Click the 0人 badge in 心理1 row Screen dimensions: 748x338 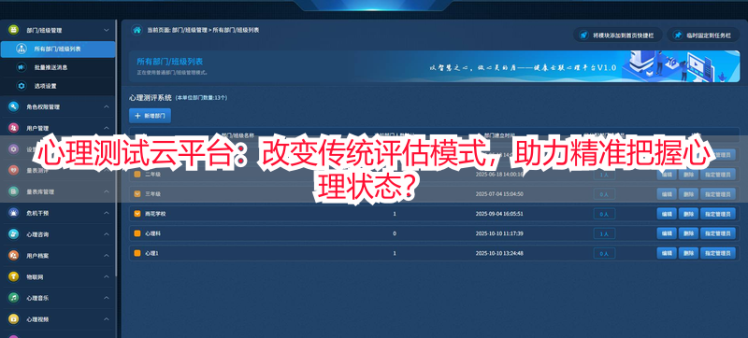tap(604, 254)
